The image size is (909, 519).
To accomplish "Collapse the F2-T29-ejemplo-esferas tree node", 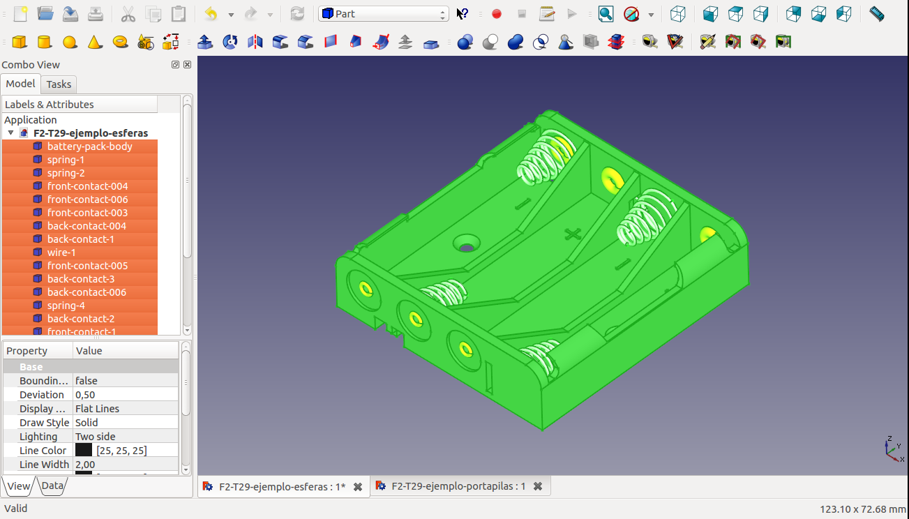I will [11, 133].
